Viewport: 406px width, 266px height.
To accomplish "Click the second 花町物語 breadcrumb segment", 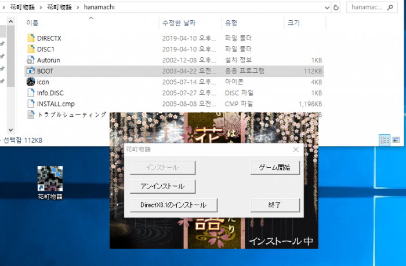I will click(59, 8).
